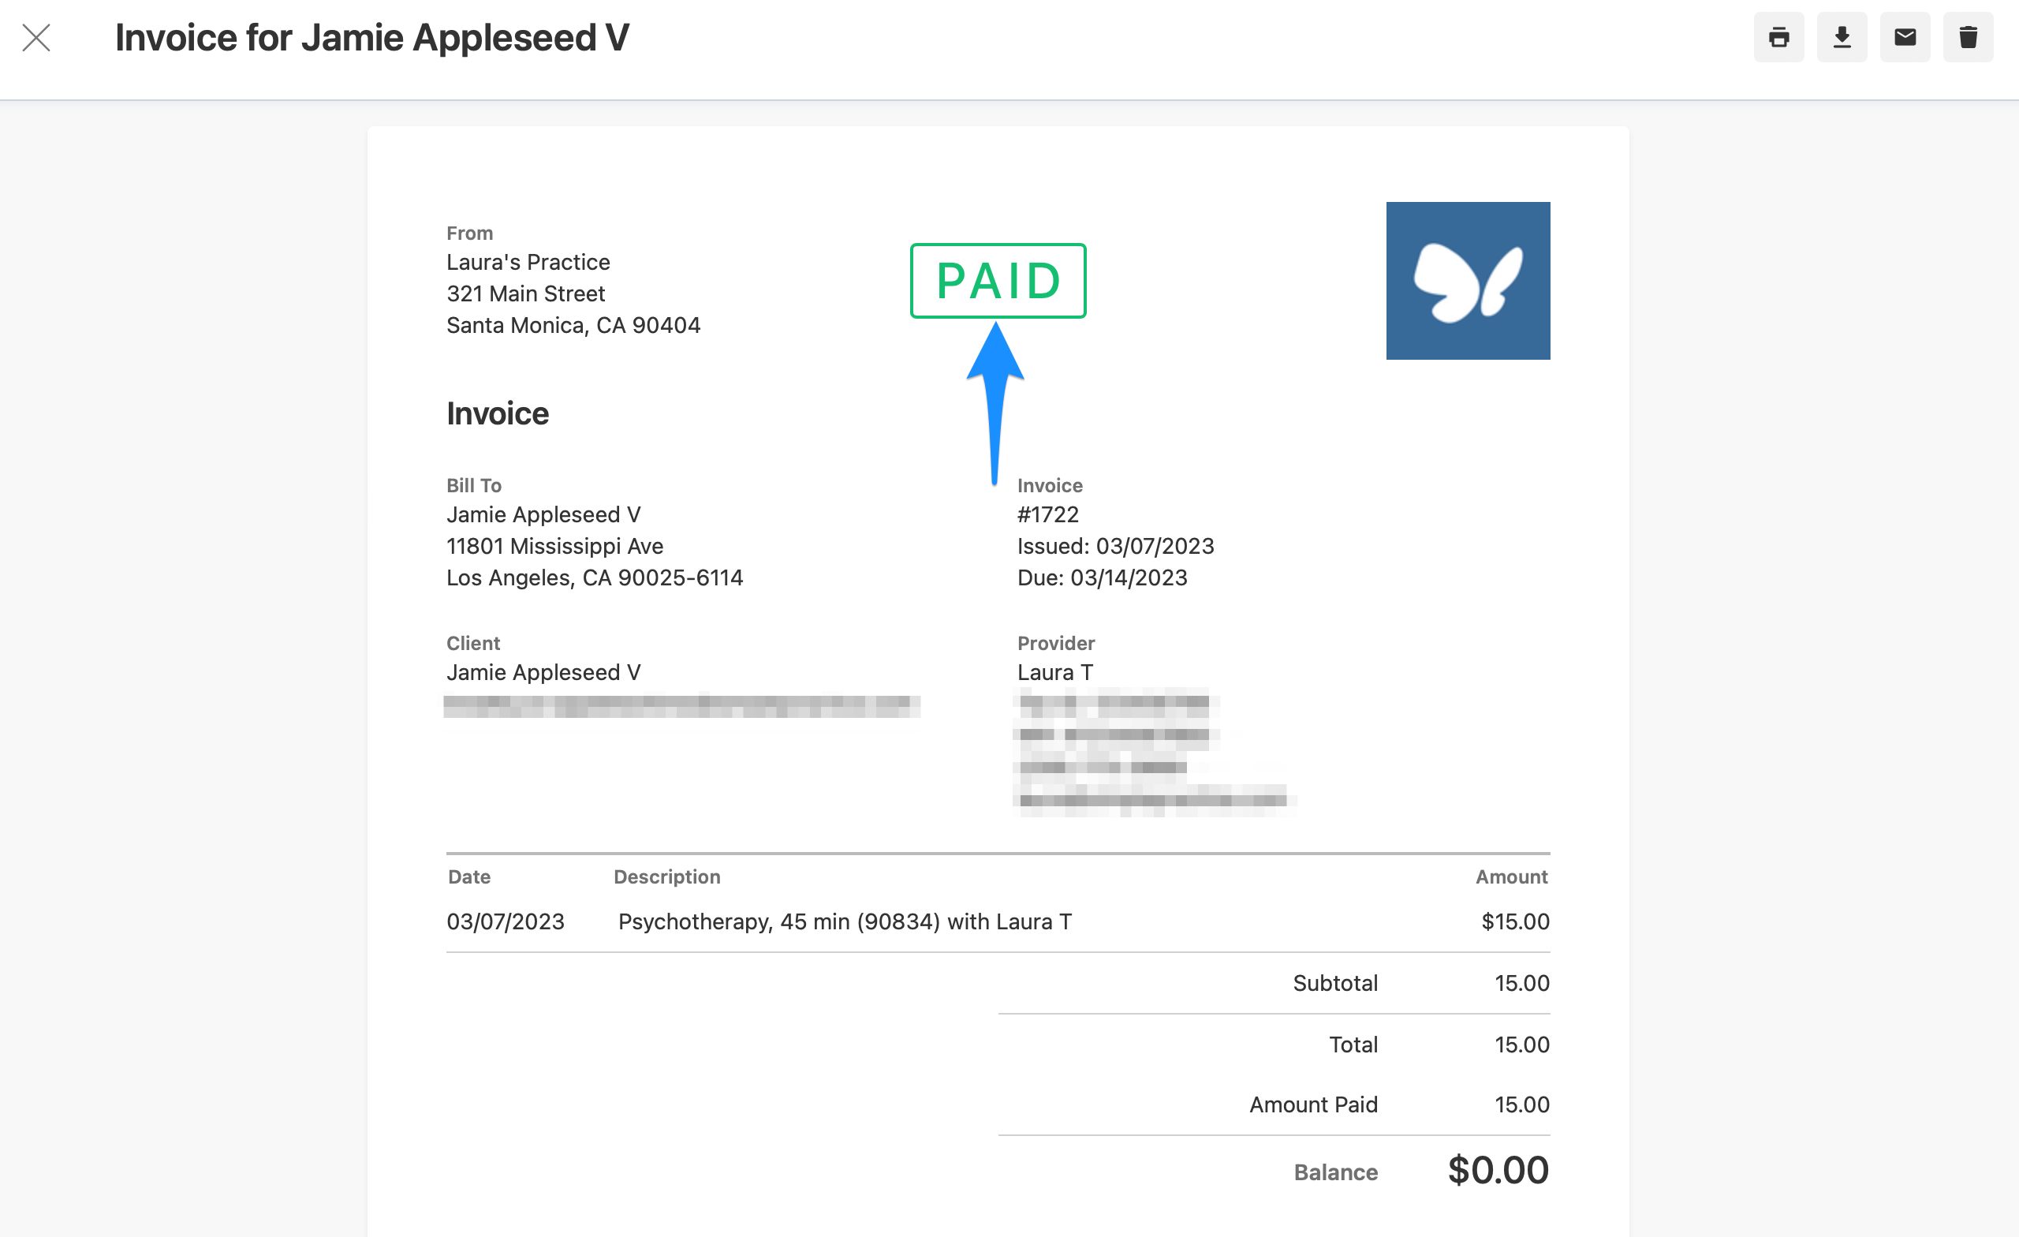Image resolution: width=2019 pixels, height=1237 pixels.
Task: Close the invoice view with the X
Action: point(36,38)
